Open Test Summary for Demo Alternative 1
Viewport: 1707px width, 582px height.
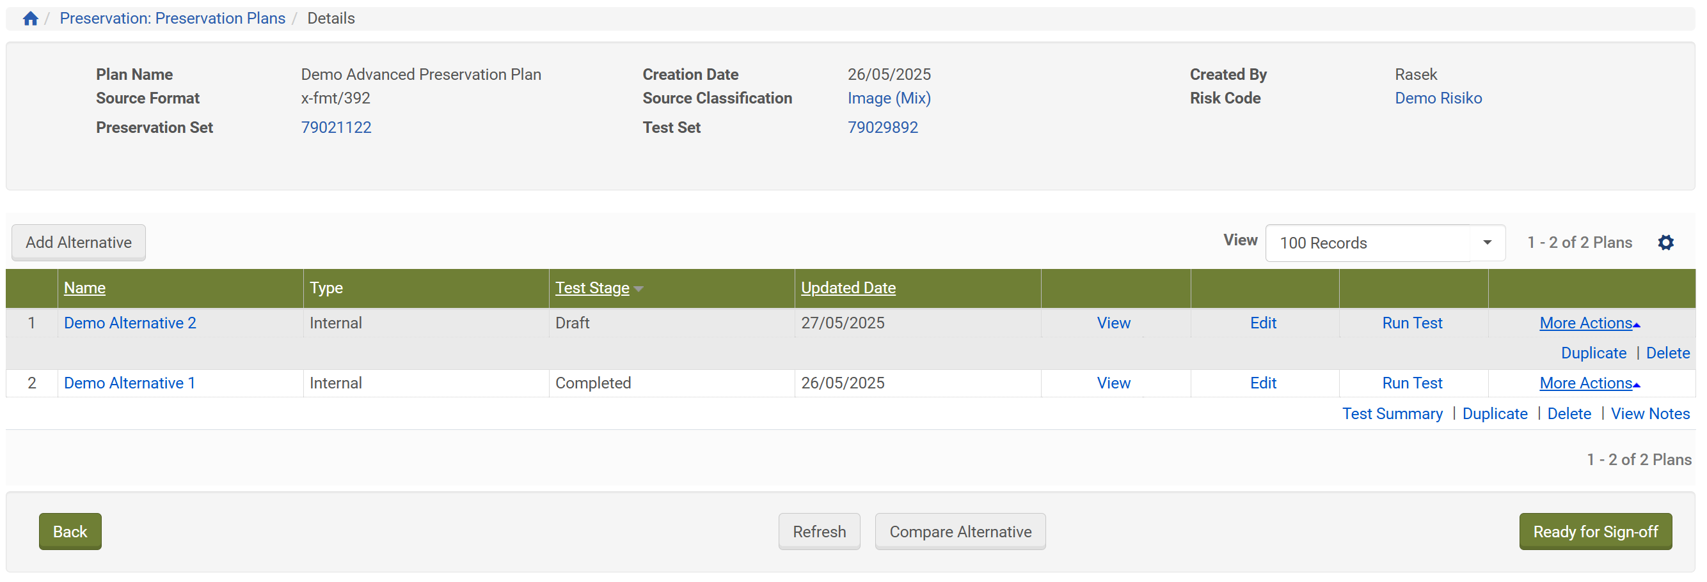click(1392, 414)
